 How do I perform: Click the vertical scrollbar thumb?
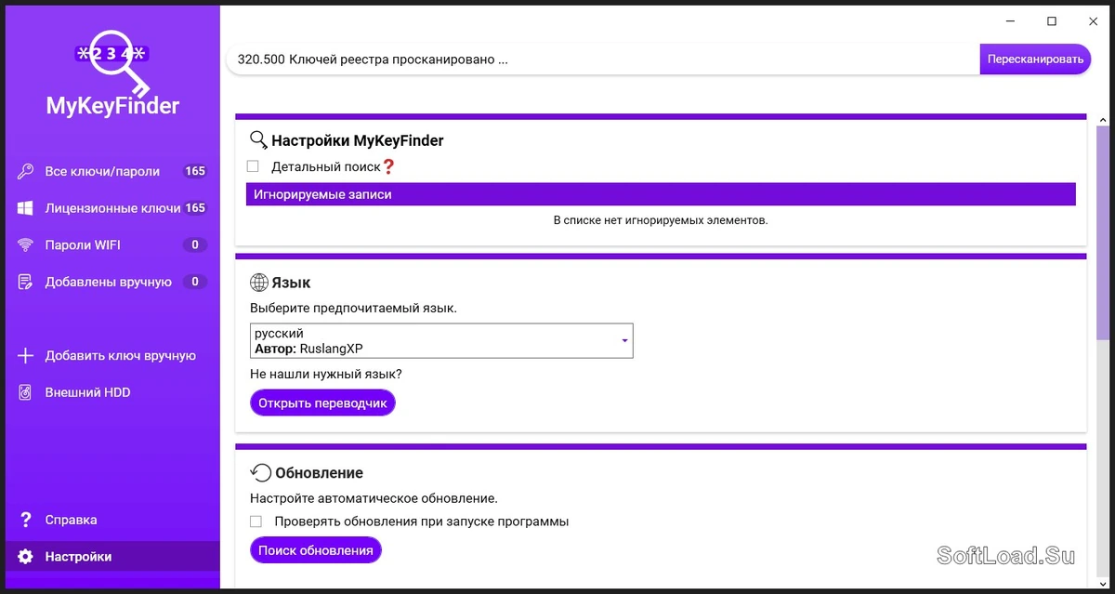tap(1104, 232)
